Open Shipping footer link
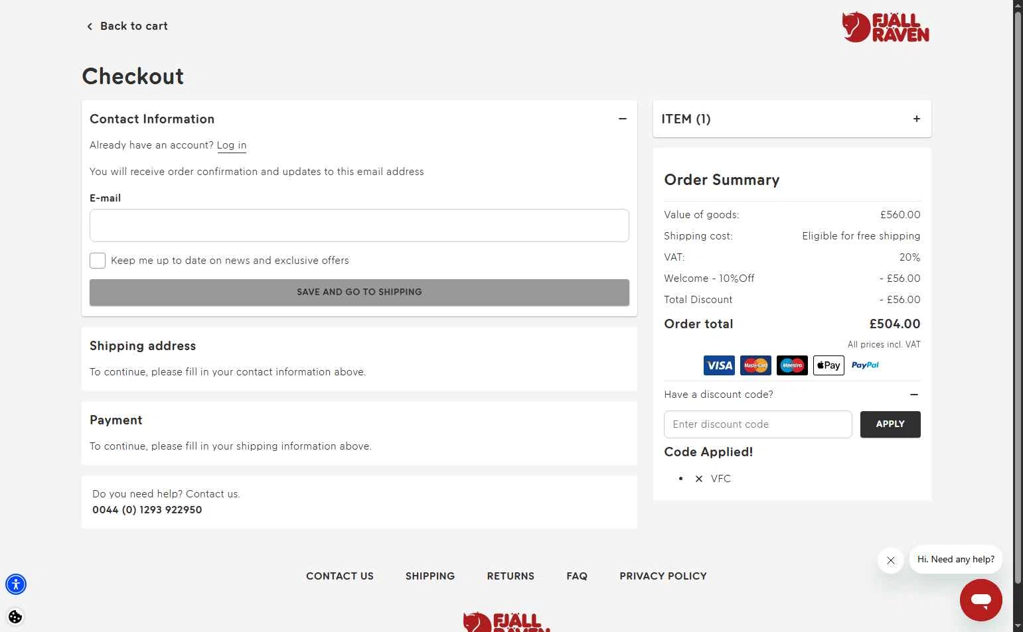1023x632 pixels. coord(430,576)
